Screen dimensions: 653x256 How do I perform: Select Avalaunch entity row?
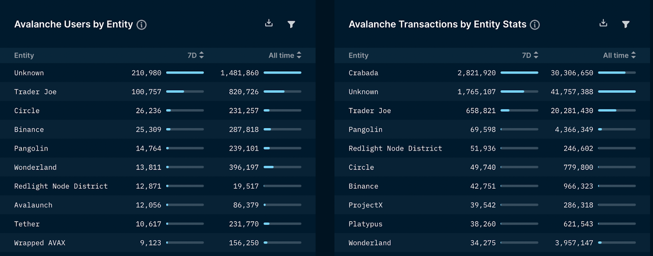coord(158,205)
